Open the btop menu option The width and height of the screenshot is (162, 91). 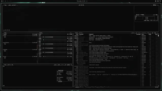[x=10, y=5]
